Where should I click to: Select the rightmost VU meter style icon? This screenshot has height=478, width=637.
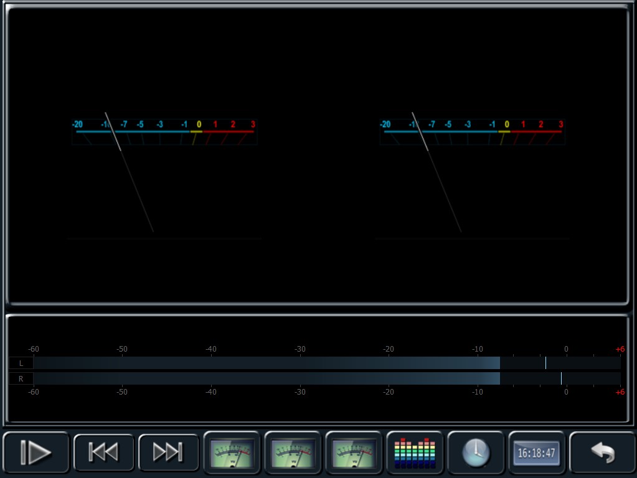click(354, 452)
